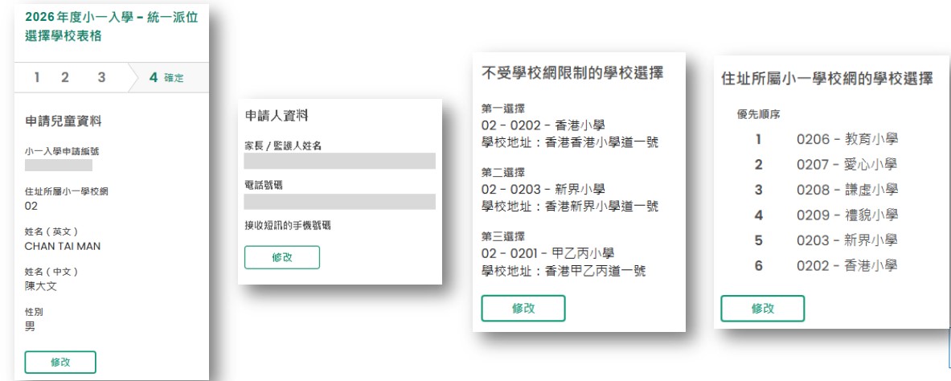Select priority 1 school 0206 - 教育小學
Viewport: 951px width, 381px height.
pos(846,139)
